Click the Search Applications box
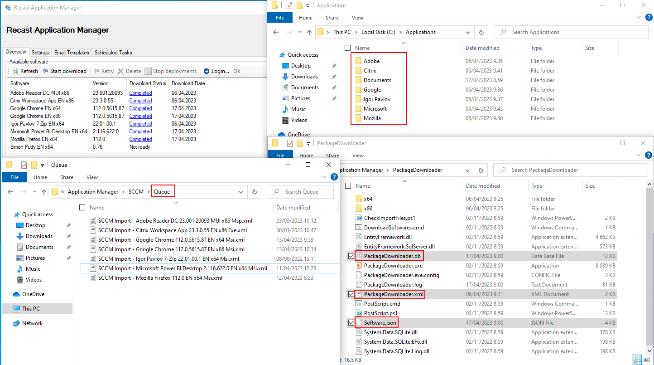The image size is (654, 365). [x=571, y=32]
